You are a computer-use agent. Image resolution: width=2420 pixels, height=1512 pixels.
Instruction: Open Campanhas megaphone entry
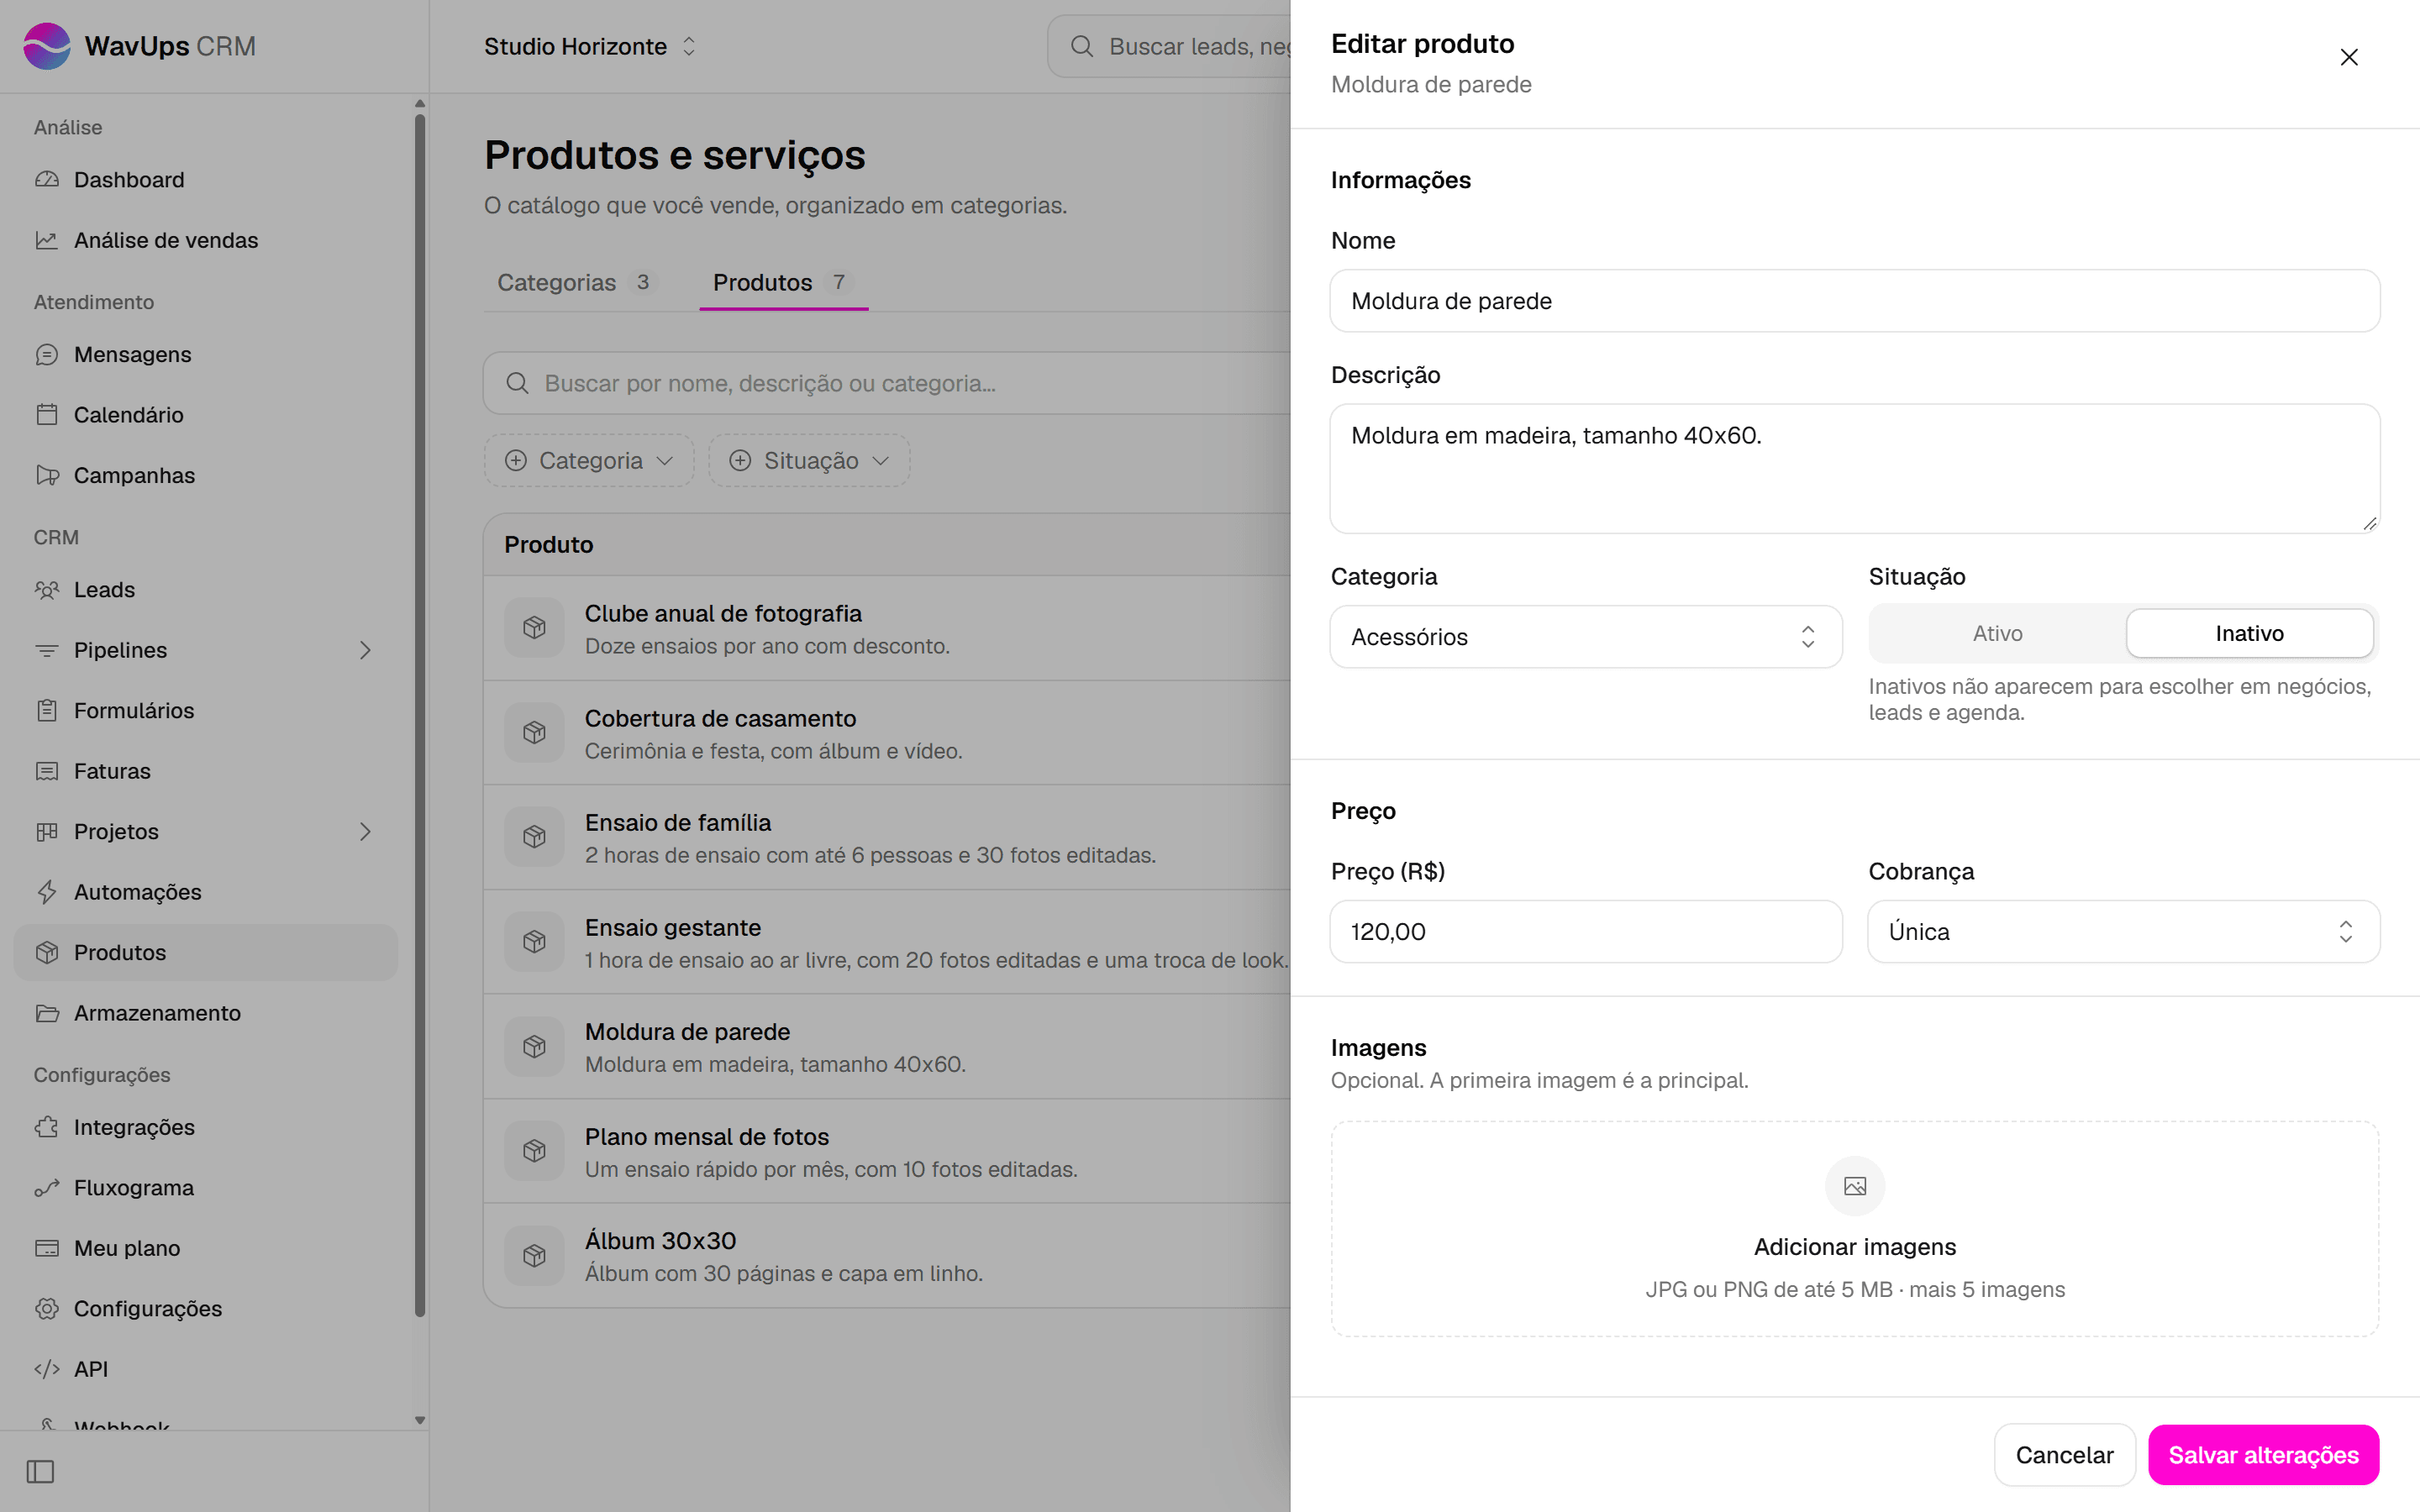point(205,475)
